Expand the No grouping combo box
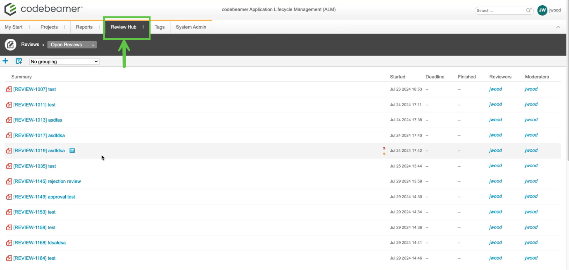Screen dimensions: 569x270 [64, 62]
